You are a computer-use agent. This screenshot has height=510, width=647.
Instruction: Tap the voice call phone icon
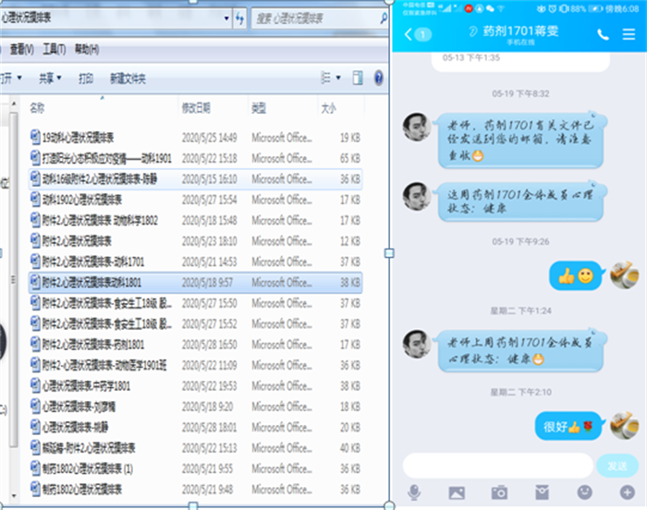603,34
